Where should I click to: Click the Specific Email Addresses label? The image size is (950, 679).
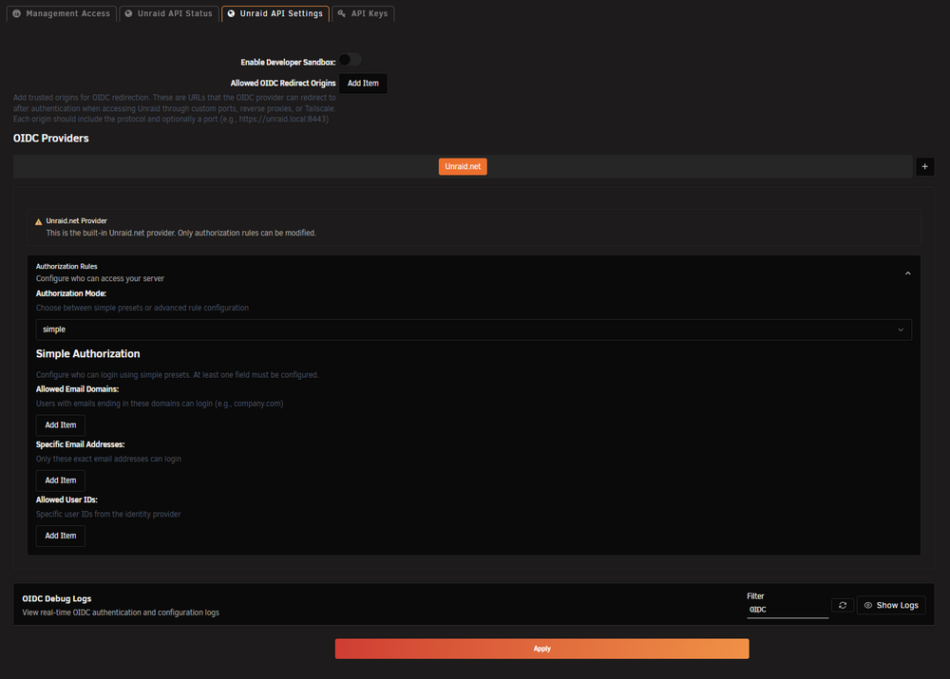click(x=80, y=444)
